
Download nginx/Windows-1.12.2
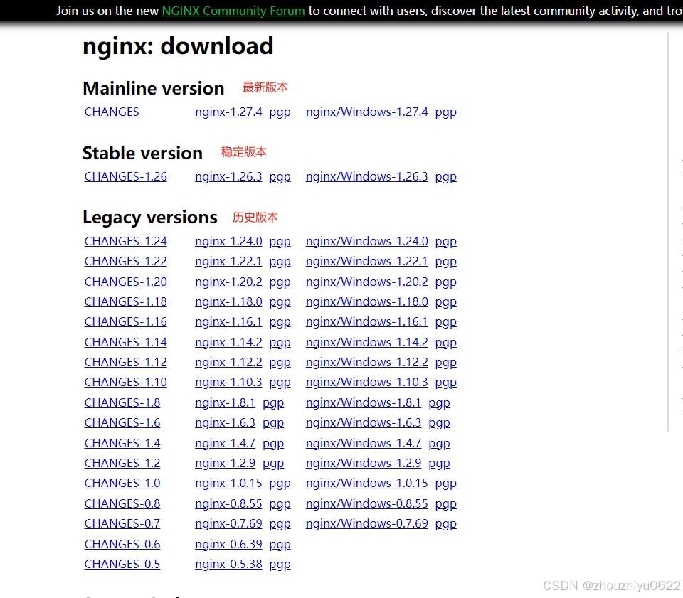pyautogui.click(x=367, y=362)
